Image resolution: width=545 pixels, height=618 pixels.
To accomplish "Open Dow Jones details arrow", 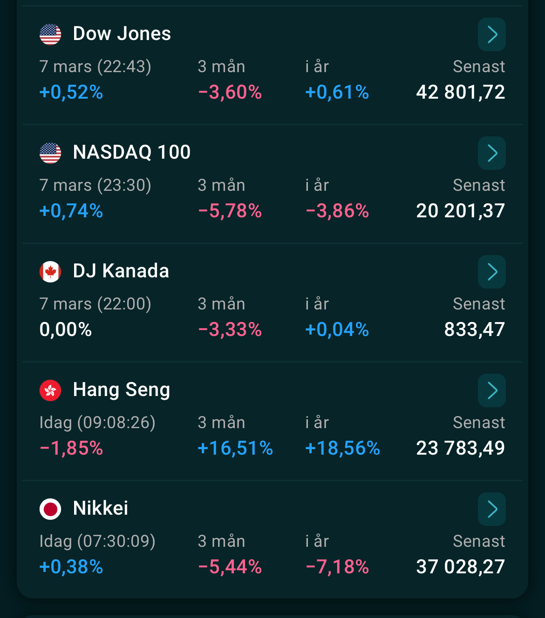I will point(492,34).
